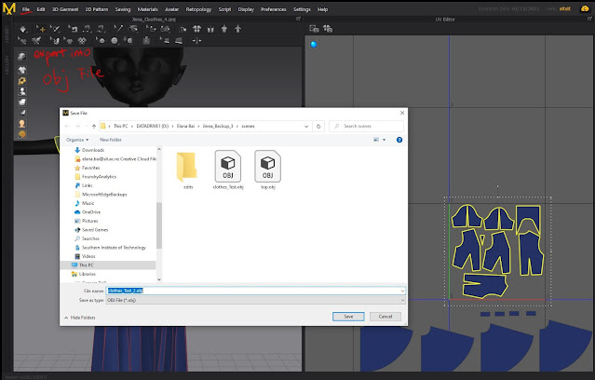Close the Save File dialog
The image size is (595, 380).
[x=402, y=113]
